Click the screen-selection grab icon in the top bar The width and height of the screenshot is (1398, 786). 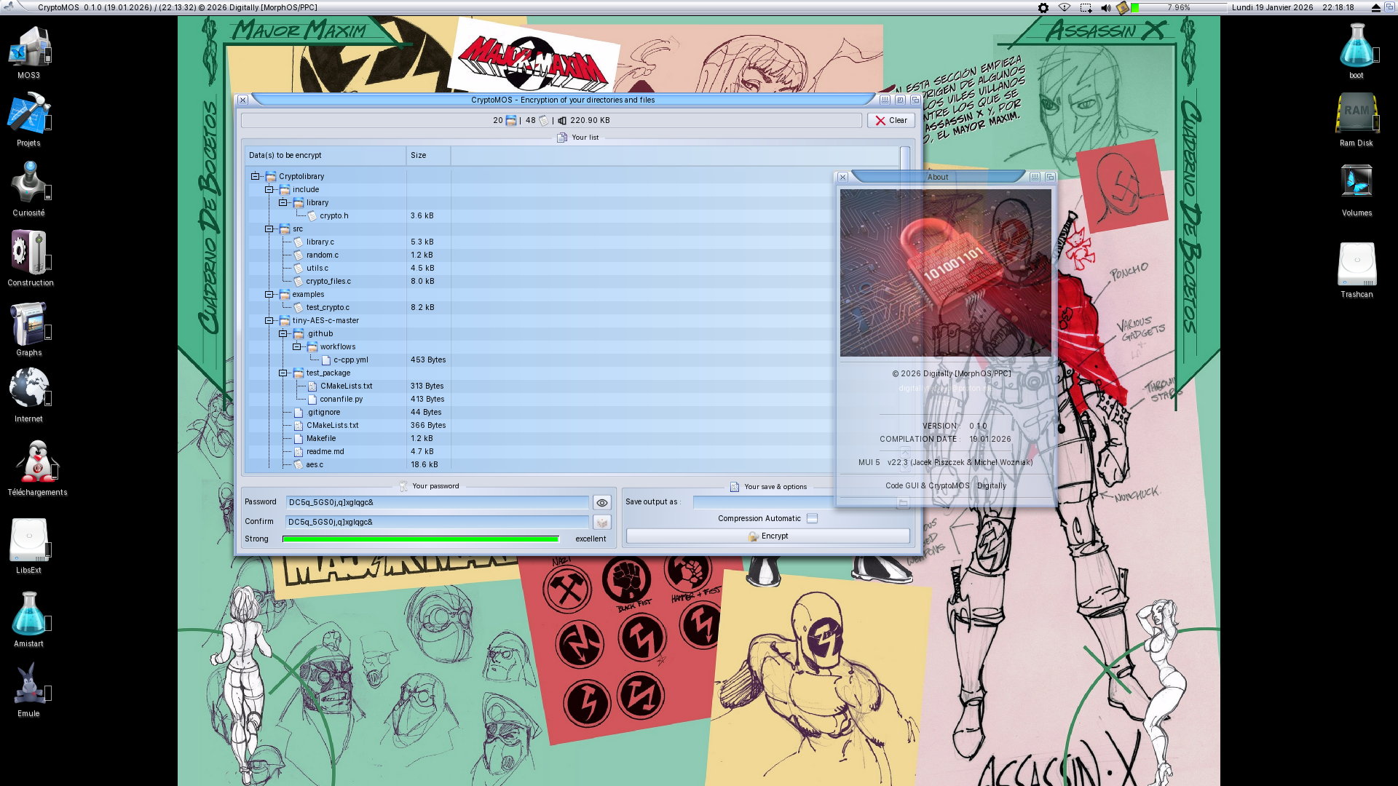click(1086, 8)
